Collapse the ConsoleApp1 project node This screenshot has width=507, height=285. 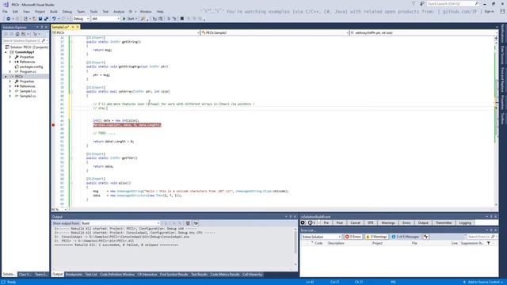point(6,52)
